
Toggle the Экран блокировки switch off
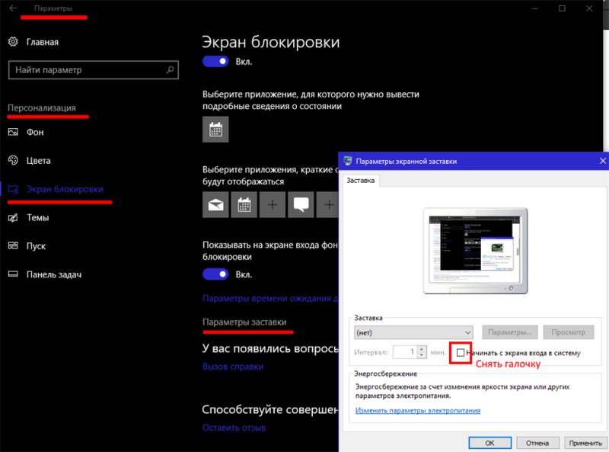coord(215,61)
